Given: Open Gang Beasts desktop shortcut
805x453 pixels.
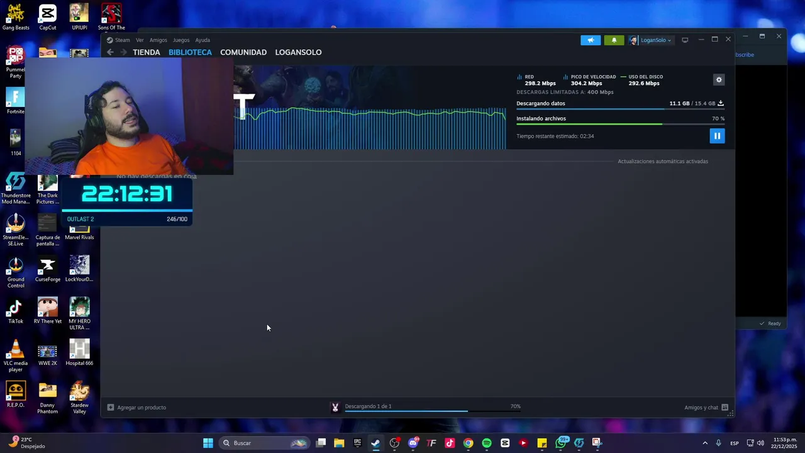Looking at the screenshot, I should tap(16, 16).
